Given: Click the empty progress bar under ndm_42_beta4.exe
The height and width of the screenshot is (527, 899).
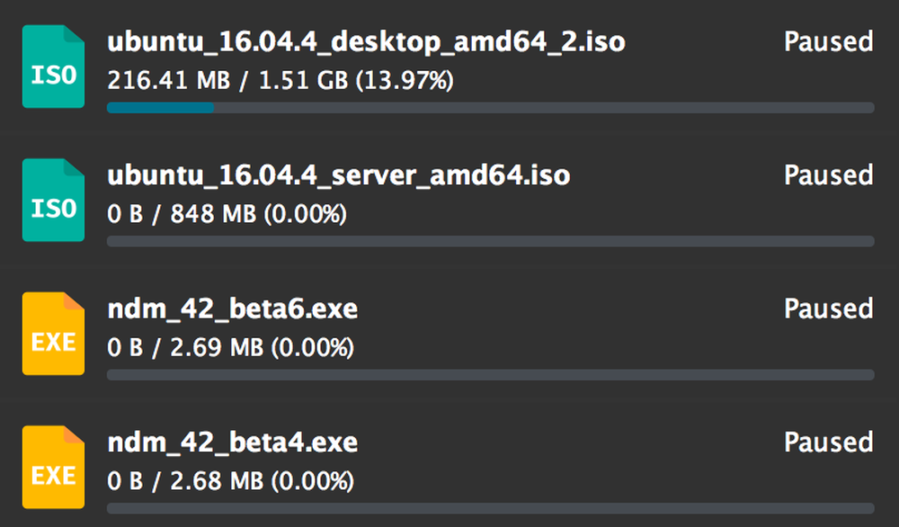Looking at the screenshot, I should 490,508.
